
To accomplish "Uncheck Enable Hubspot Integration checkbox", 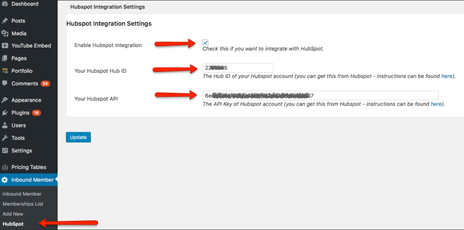I will tap(205, 42).
